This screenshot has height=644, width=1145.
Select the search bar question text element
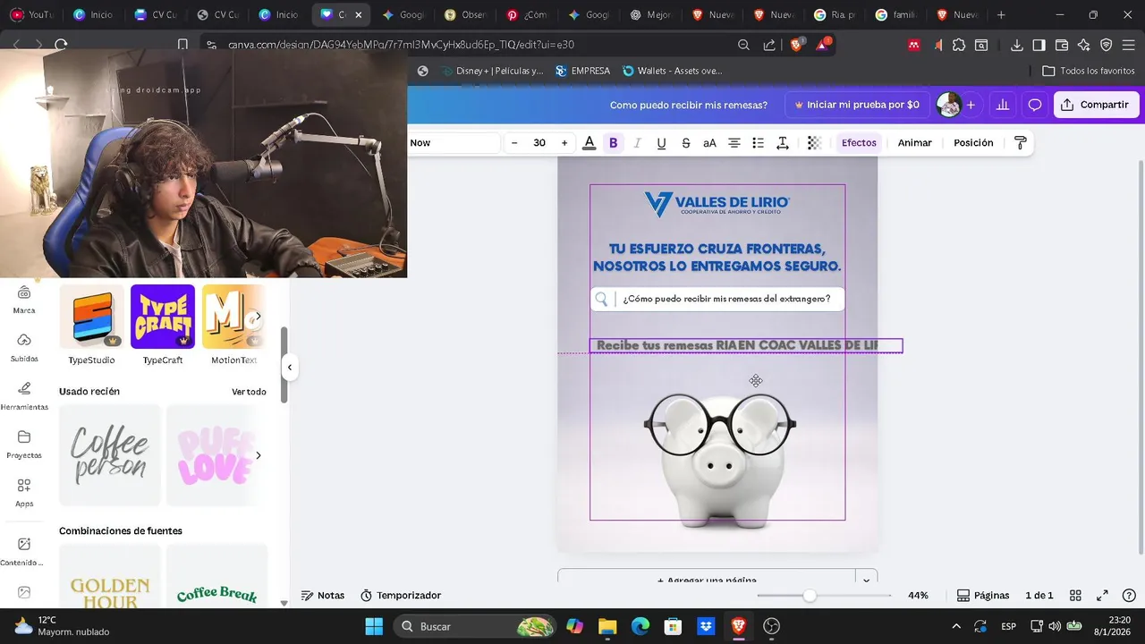tap(726, 299)
